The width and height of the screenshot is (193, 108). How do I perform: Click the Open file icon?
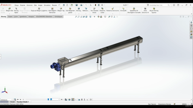tap(72, 5)
